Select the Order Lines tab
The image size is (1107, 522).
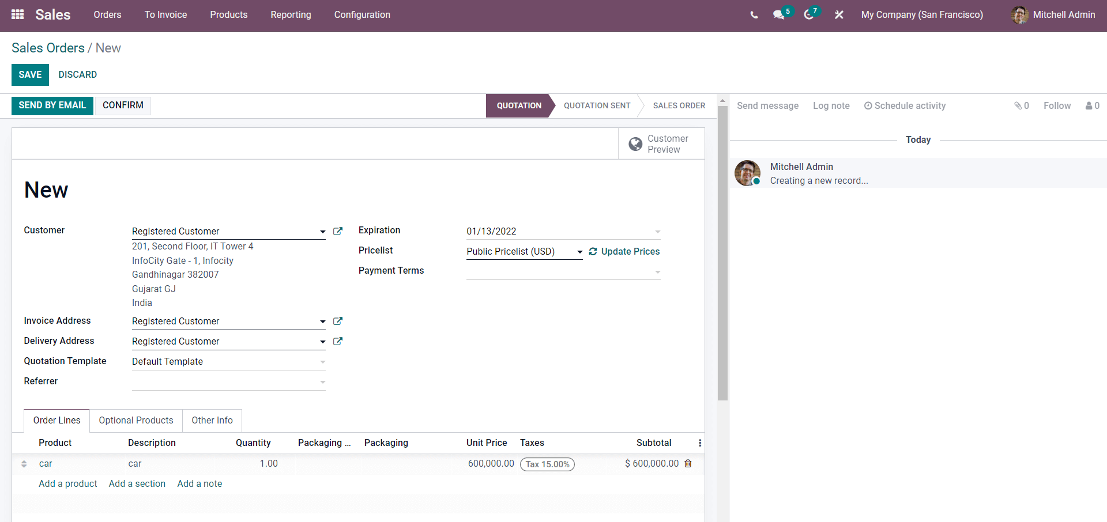[x=57, y=421]
